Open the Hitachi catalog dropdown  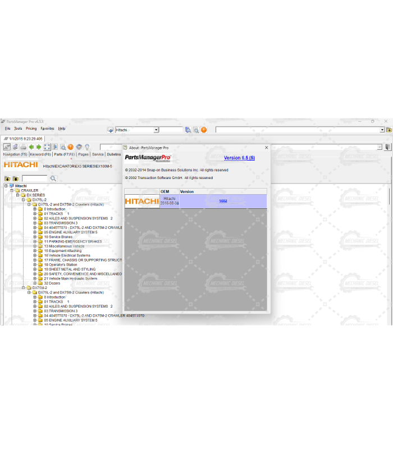[156, 130]
